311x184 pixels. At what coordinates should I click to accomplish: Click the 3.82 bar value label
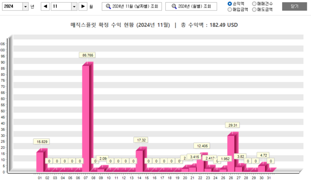coord(240,156)
